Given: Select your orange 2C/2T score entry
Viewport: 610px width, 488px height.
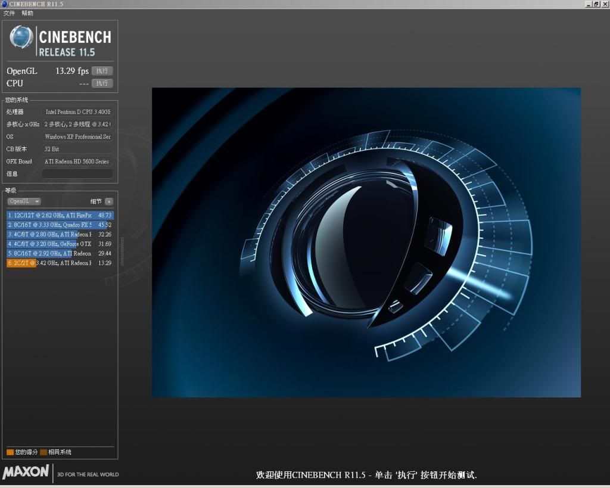Looking at the screenshot, I should (59, 263).
